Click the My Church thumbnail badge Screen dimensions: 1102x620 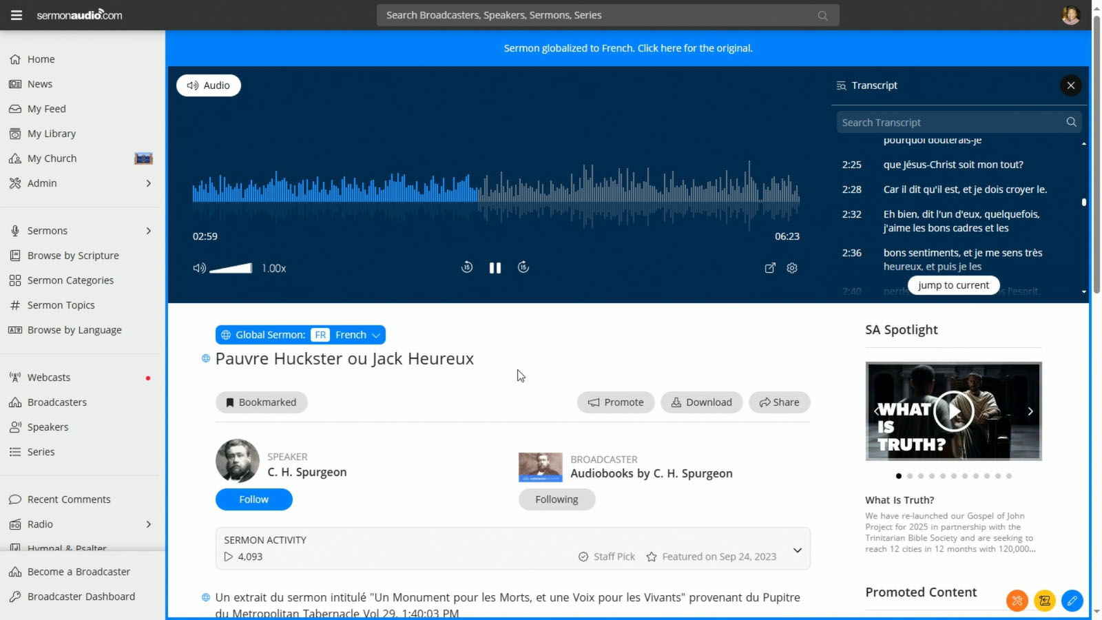click(x=143, y=158)
